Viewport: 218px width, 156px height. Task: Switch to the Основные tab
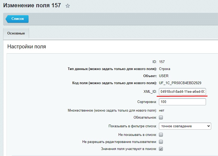16,33
